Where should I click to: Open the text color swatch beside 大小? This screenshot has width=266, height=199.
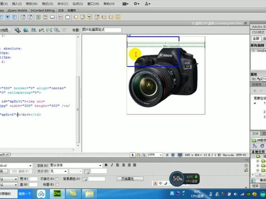(x=87, y=171)
